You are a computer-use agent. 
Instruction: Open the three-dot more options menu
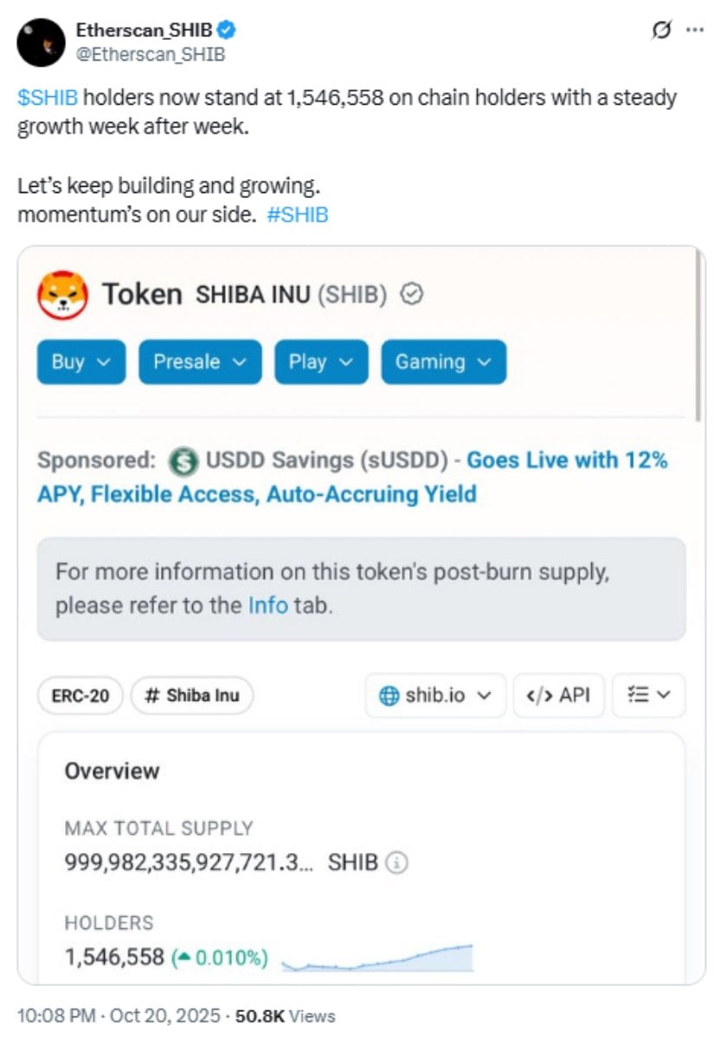pyautogui.click(x=694, y=30)
